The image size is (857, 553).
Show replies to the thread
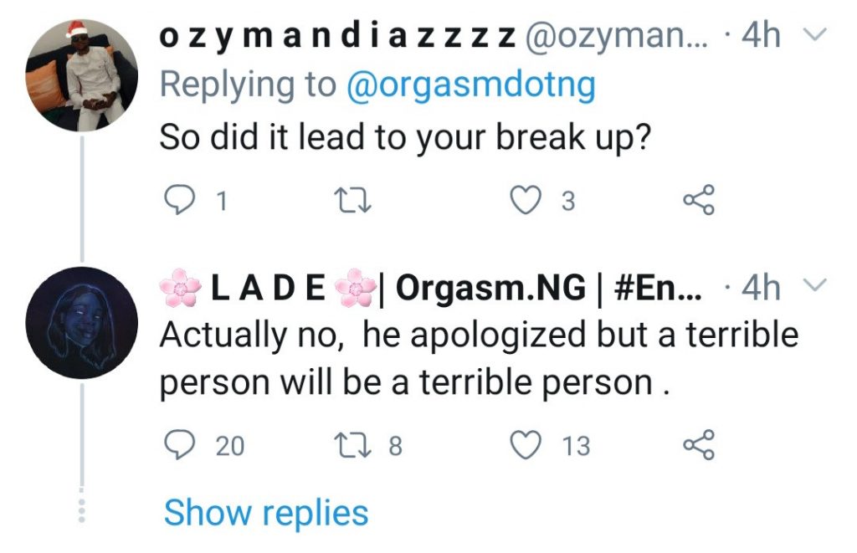click(x=265, y=512)
